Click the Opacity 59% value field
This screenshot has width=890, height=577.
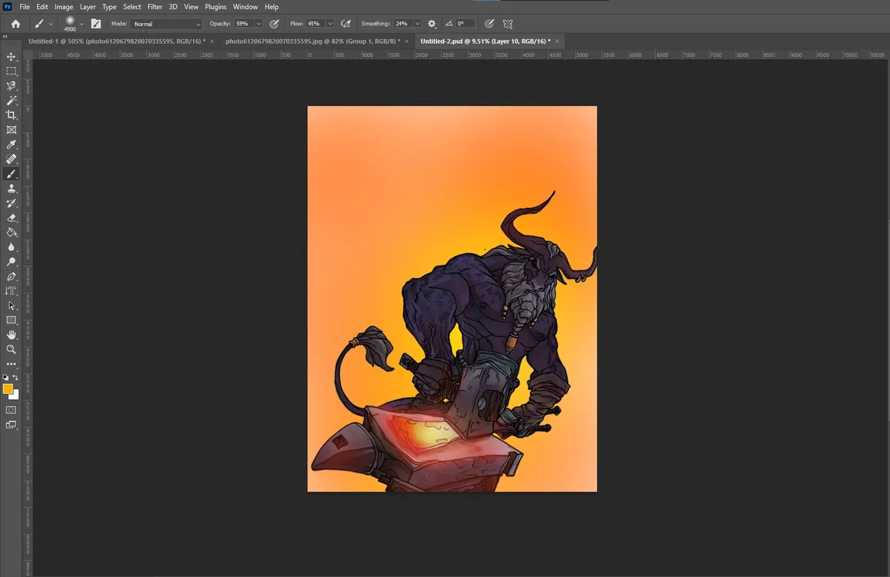click(x=244, y=24)
